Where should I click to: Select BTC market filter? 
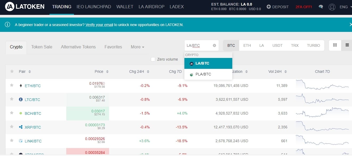[x=231, y=45]
